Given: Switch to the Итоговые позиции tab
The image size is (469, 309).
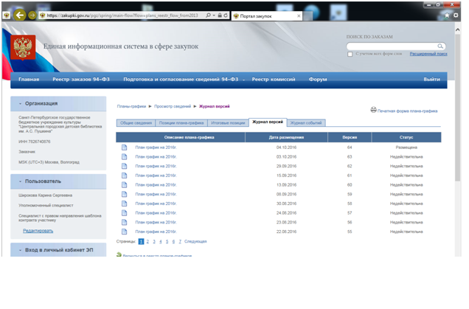Looking at the screenshot, I should coord(228,123).
